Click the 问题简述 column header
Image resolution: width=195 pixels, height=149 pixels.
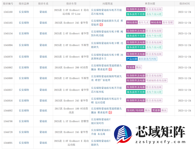(x=108, y=4)
